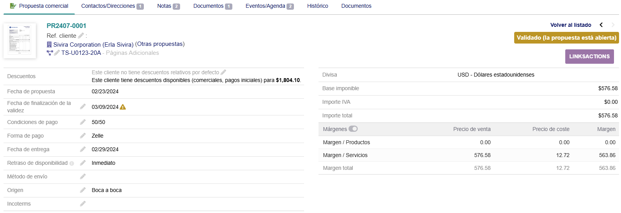Open the proposal PDF thumbnail preview

[x=19, y=41]
